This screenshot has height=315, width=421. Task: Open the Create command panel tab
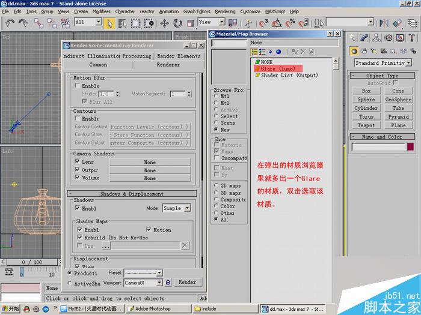[x=353, y=38]
